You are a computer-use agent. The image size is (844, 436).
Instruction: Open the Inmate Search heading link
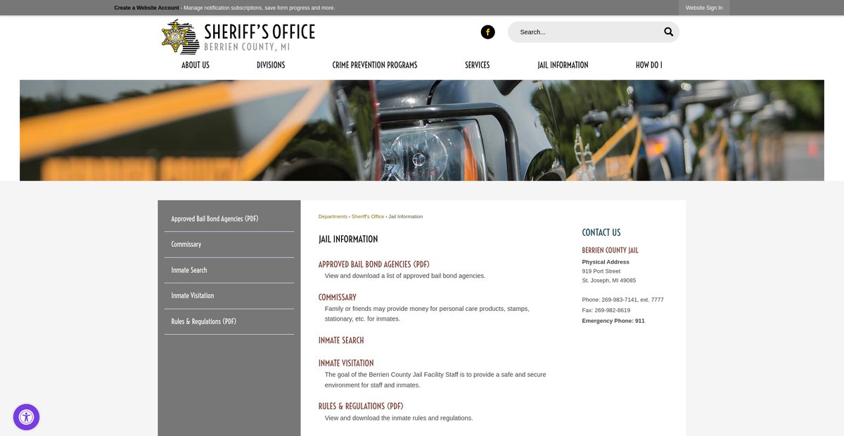point(341,340)
